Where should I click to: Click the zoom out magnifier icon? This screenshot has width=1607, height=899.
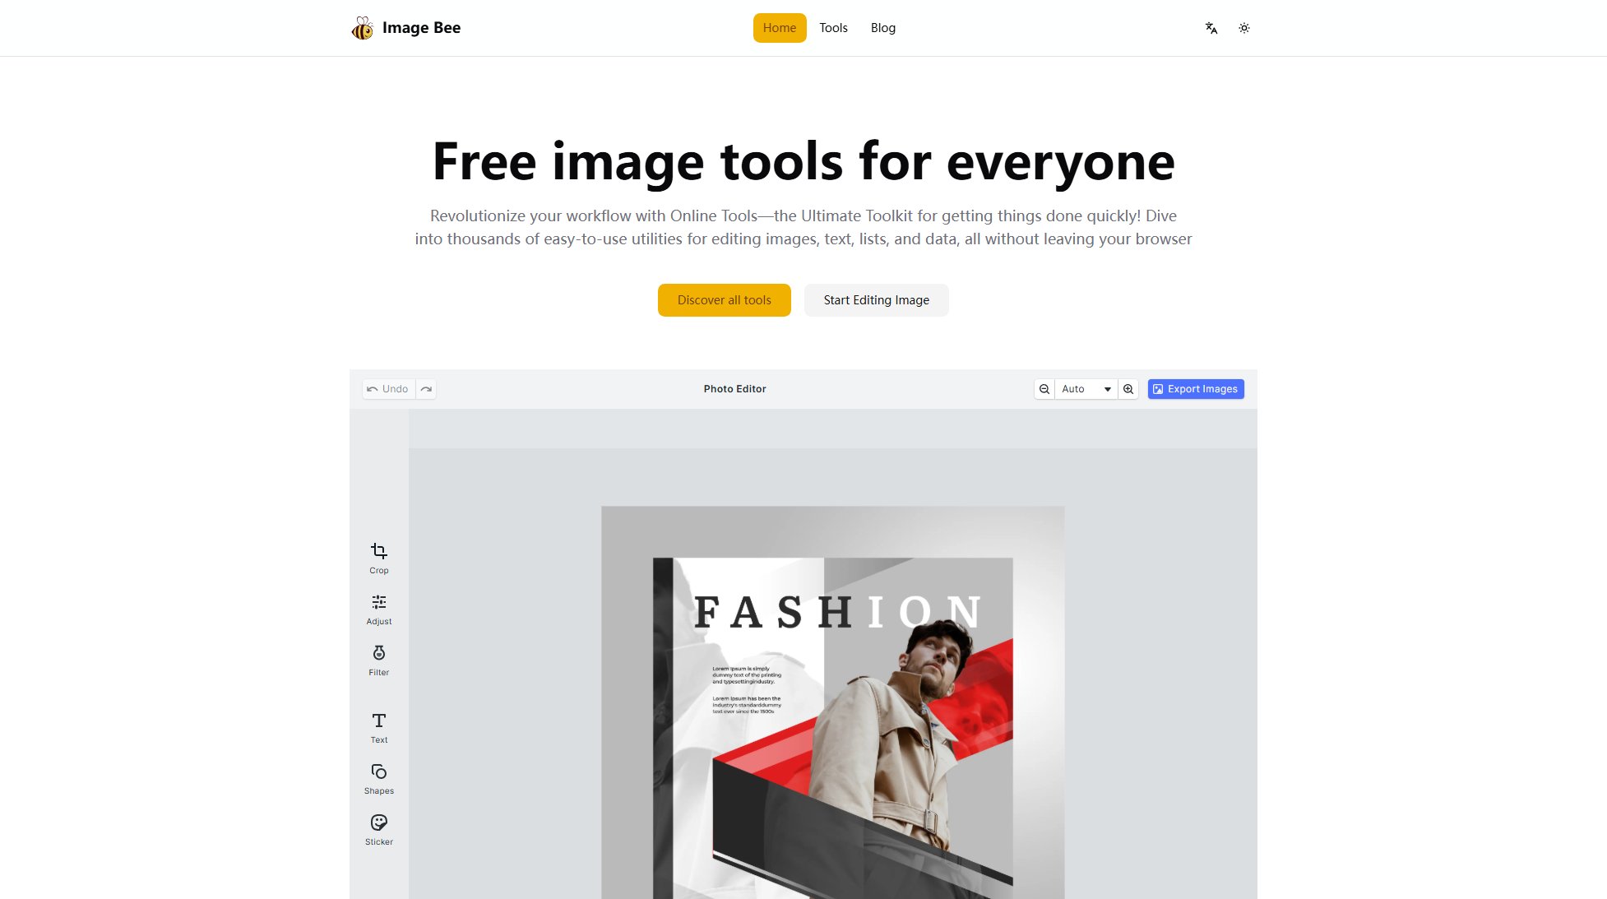(1044, 389)
